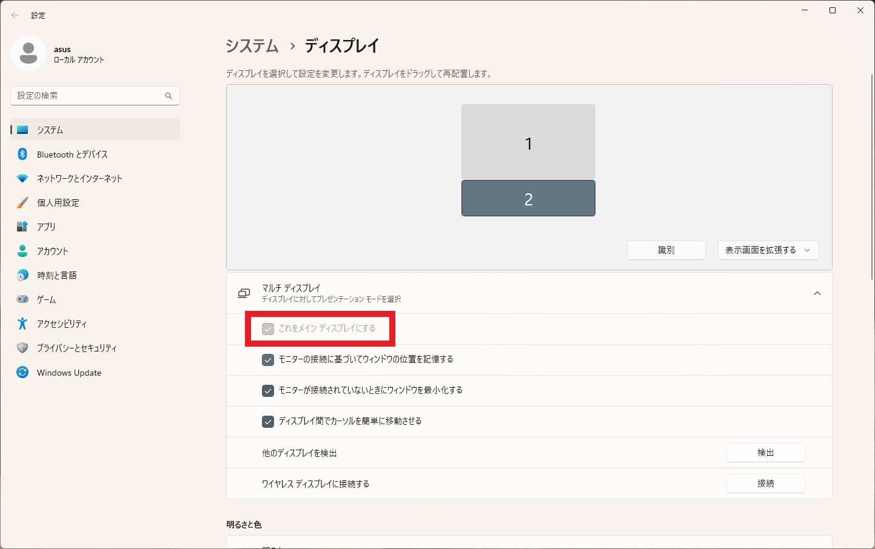This screenshot has width=875, height=549.
Task: Click the アカウント person icon
Action: click(22, 251)
